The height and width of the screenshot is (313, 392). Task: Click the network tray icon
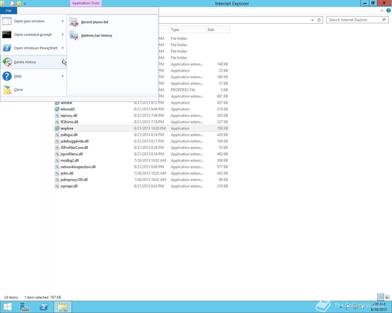356,307
